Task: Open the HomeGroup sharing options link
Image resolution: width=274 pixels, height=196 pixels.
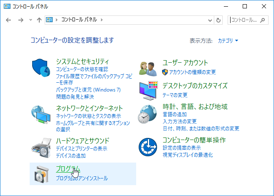Action: point(93,126)
